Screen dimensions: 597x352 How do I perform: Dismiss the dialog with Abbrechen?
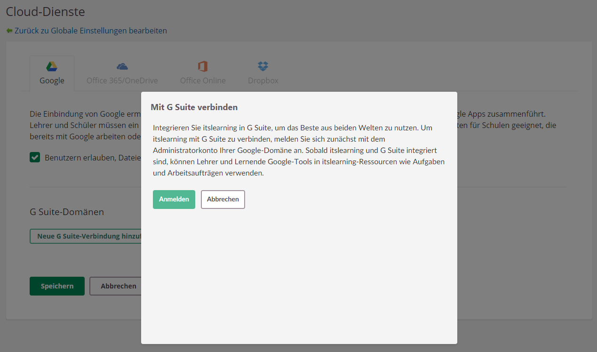click(x=223, y=199)
